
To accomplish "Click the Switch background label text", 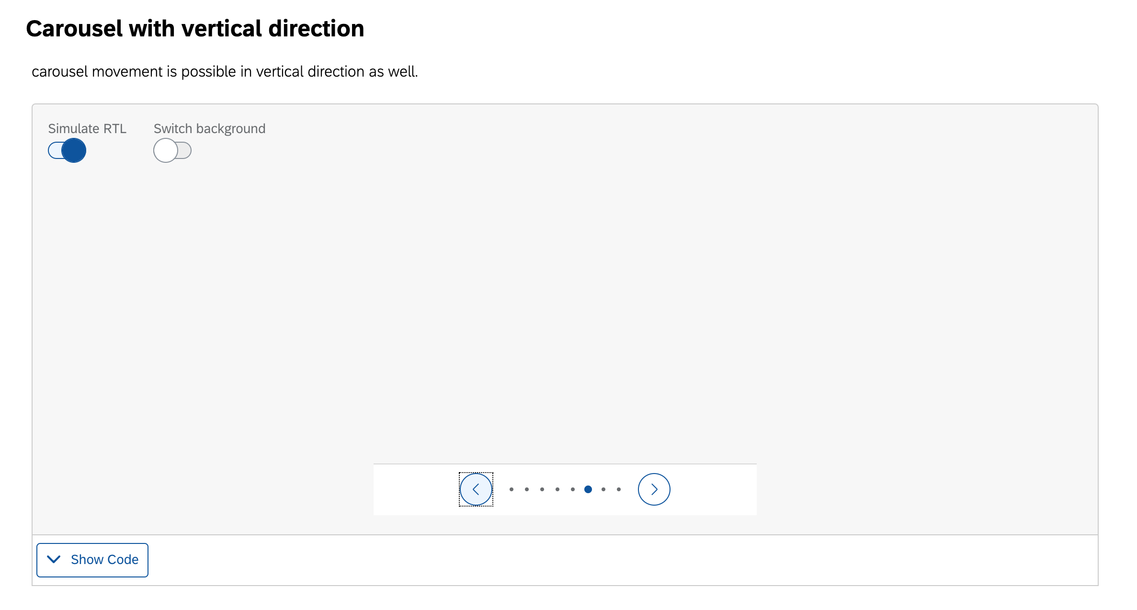I will tap(209, 128).
